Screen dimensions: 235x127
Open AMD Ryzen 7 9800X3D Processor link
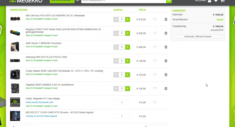tap(43, 43)
